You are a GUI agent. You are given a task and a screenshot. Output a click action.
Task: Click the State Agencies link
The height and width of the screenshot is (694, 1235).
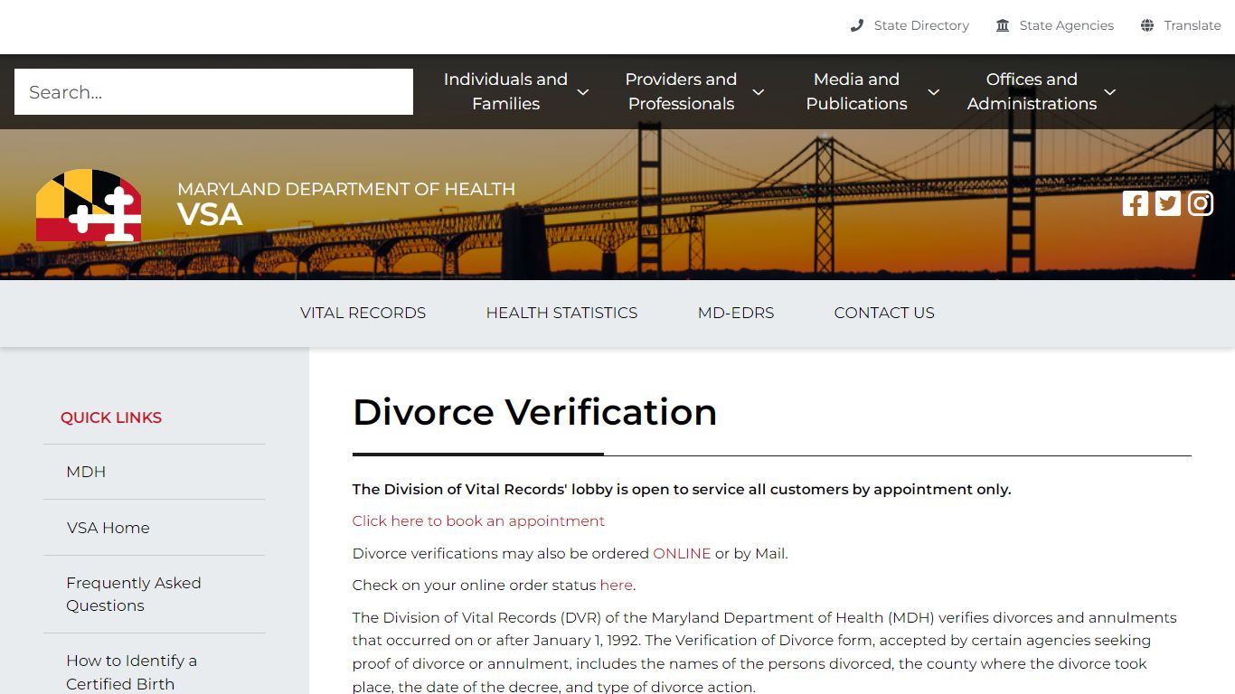[1066, 25]
